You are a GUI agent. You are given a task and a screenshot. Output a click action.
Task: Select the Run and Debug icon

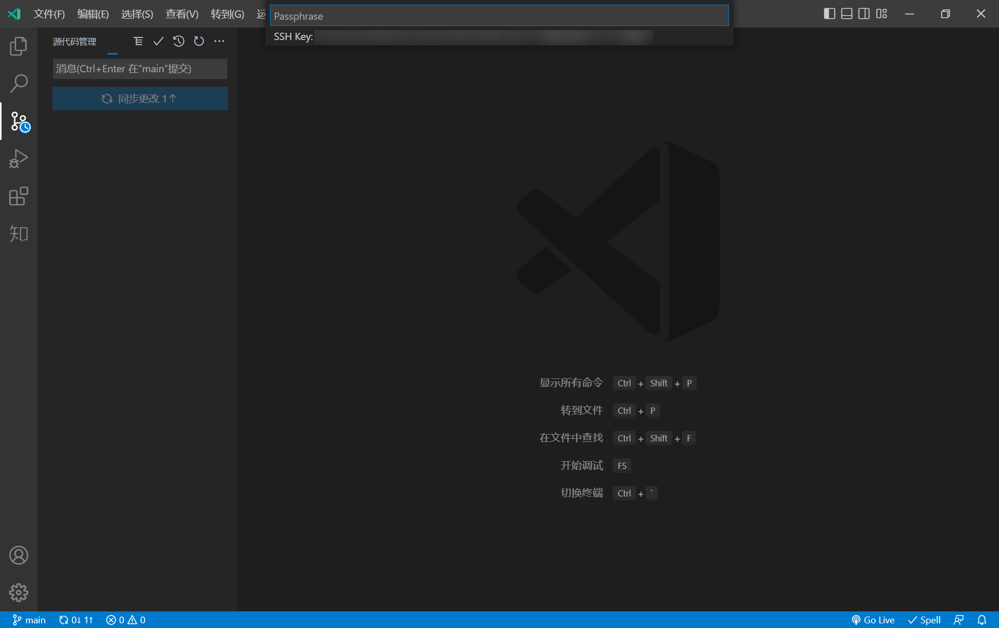[19, 159]
